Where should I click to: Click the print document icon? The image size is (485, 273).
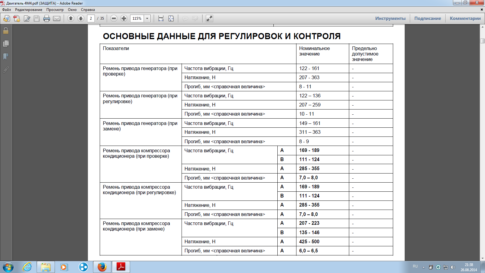47,19
